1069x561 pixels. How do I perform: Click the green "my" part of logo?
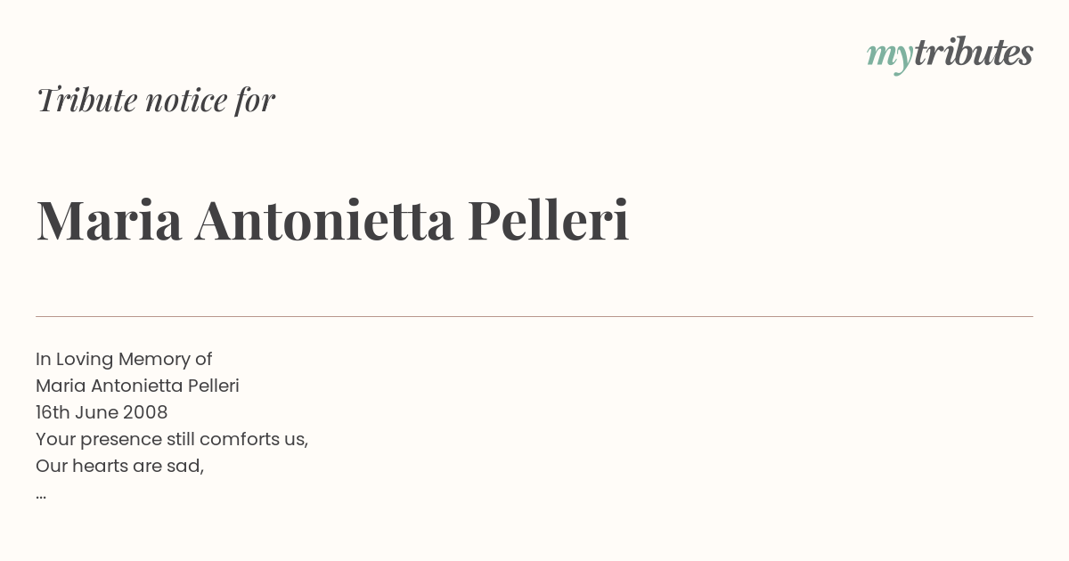tap(889, 57)
